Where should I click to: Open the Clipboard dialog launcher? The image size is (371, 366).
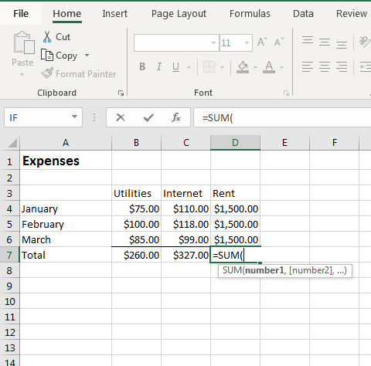click(121, 93)
